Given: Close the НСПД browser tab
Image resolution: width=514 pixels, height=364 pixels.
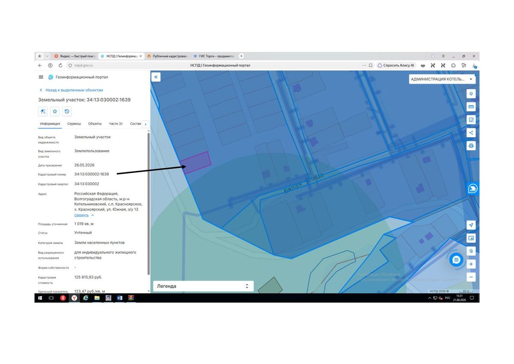Looking at the screenshot, I should coord(140,56).
